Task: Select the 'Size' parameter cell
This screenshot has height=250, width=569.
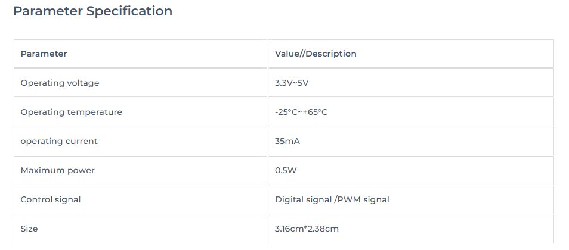Action: click(x=29, y=229)
